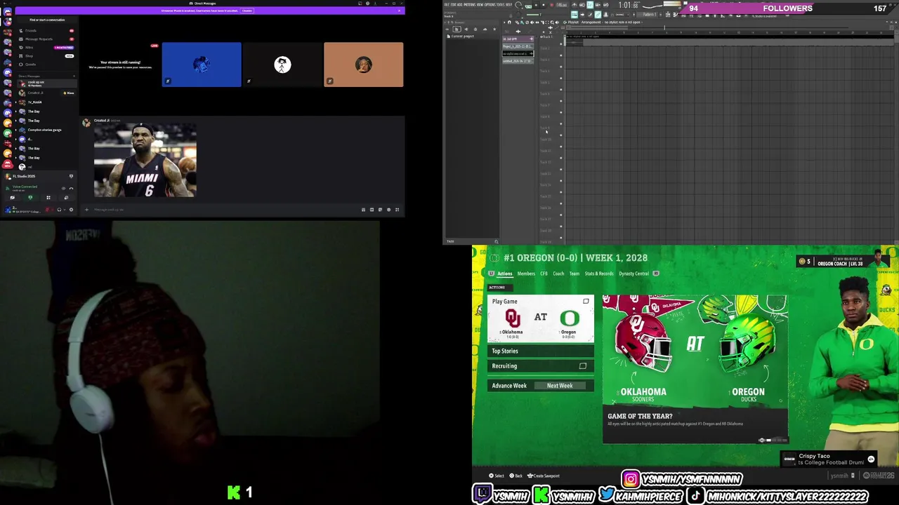Toggle Discord microphone mute
The image size is (899, 505).
[x=48, y=210]
